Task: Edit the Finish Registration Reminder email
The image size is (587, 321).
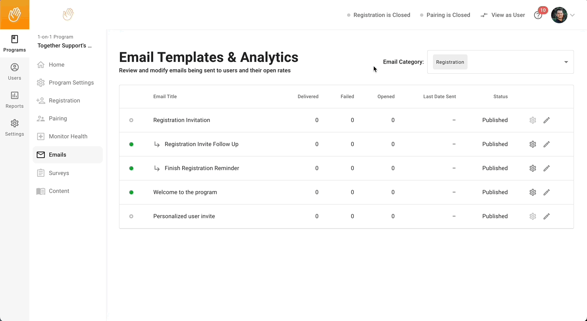Action: (547, 168)
